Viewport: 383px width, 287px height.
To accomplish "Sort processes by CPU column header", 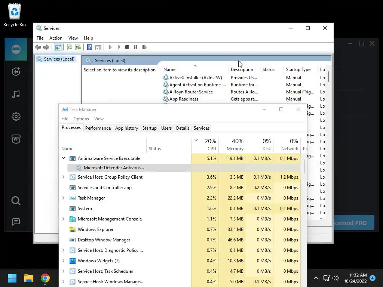I will [205, 145].
